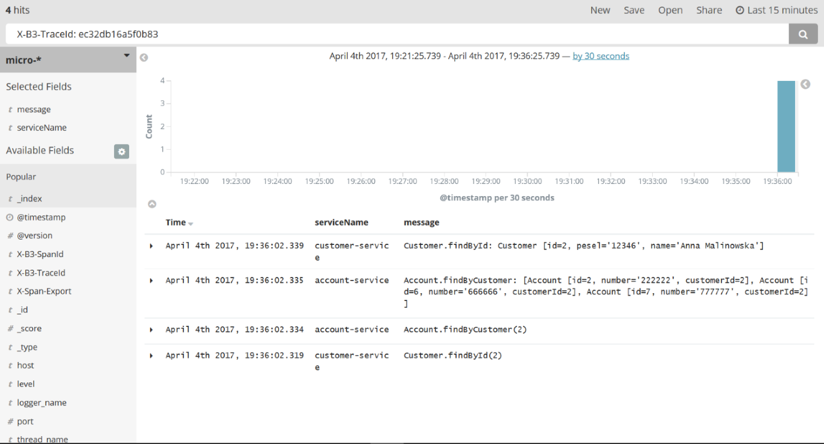The width and height of the screenshot is (824, 444).
Task: Expand the 19:36:02.334 account-service log row
Action: [151, 330]
